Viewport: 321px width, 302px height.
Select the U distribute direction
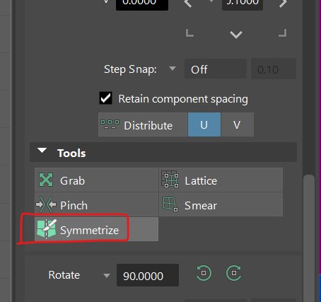point(204,124)
